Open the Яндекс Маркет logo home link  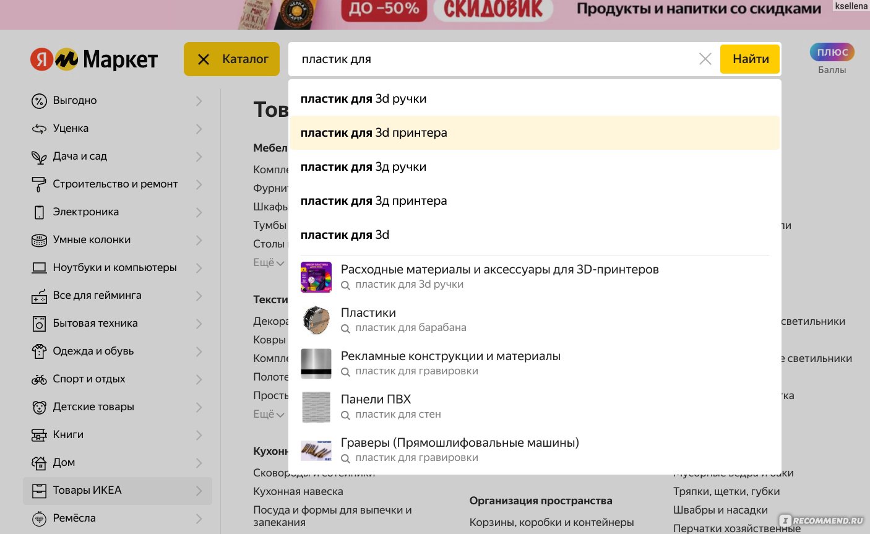pyautogui.click(x=94, y=59)
